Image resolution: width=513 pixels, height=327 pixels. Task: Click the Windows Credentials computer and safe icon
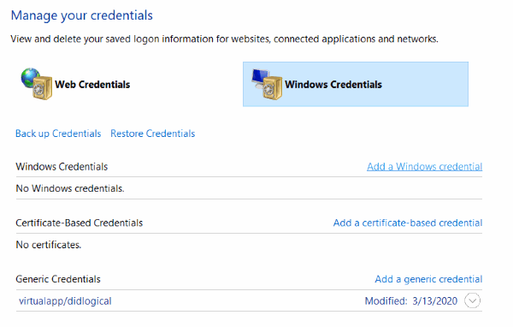[x=267, y=84]
